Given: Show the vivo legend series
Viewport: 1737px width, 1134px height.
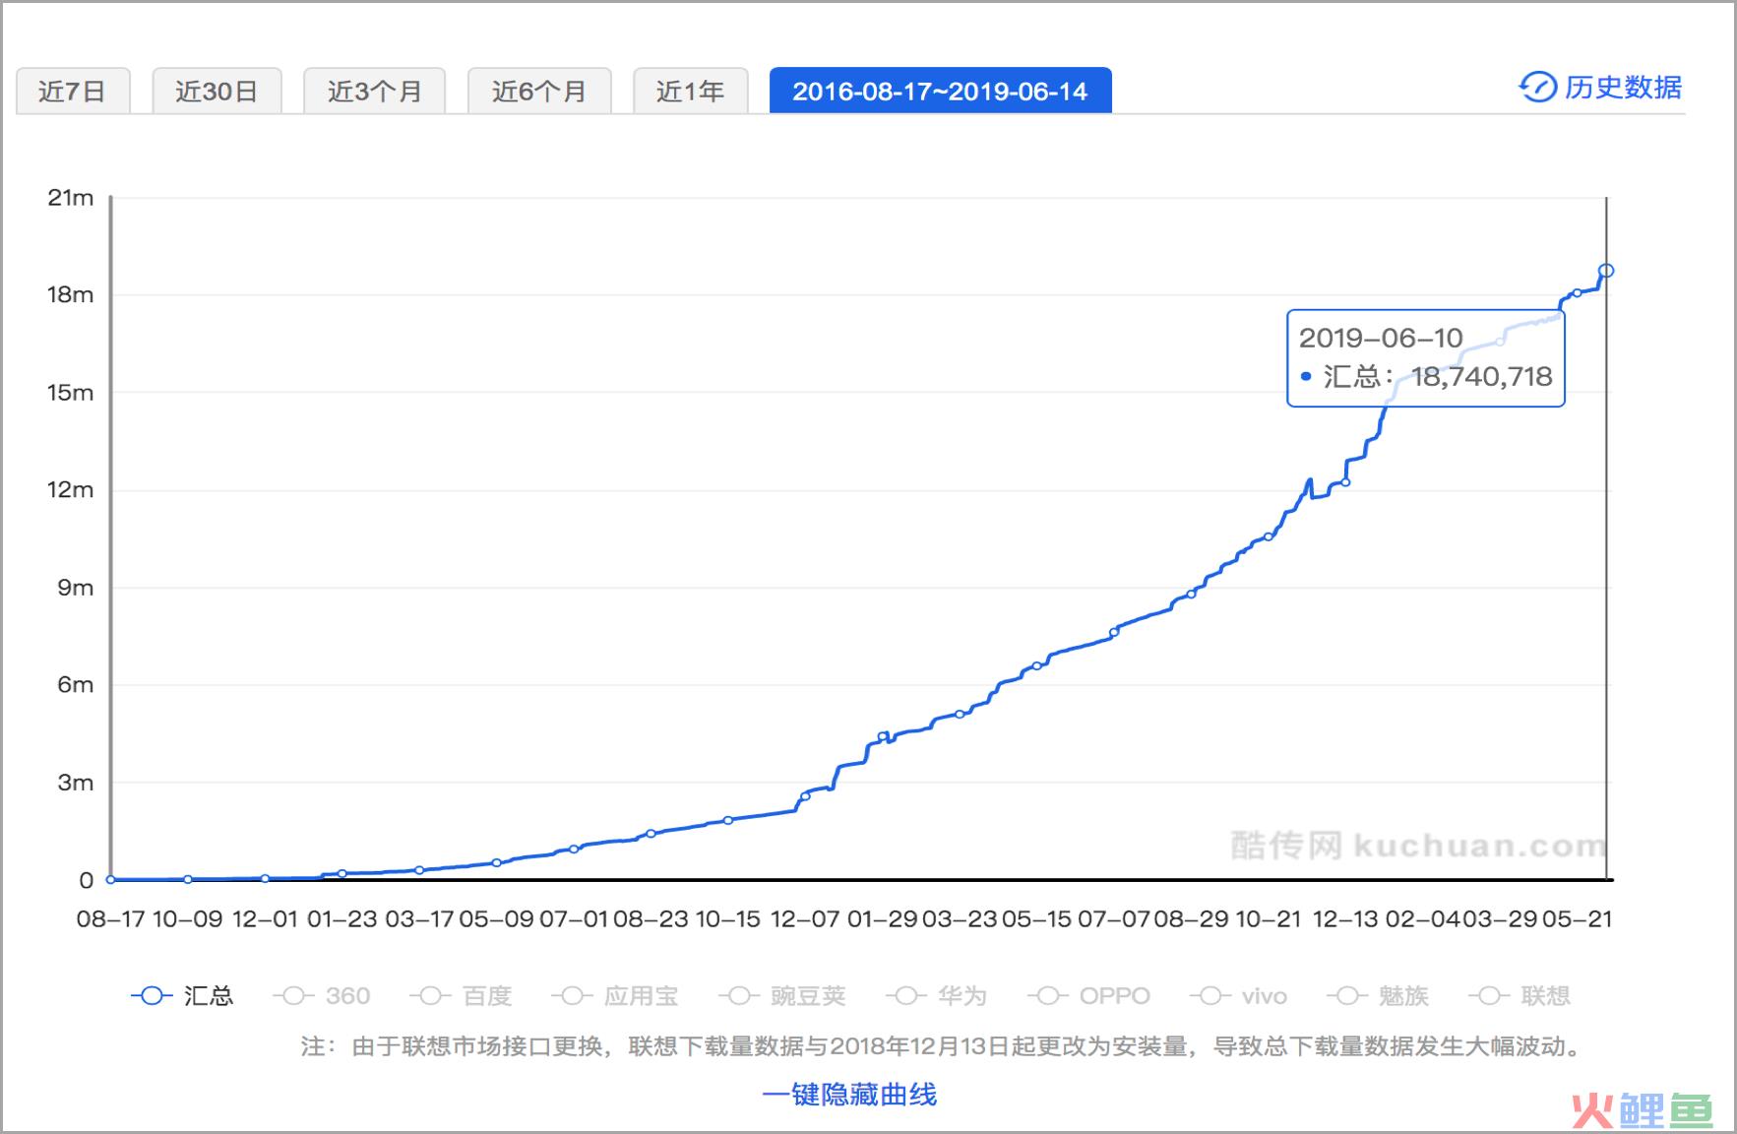Looking at the screenshot, I should coord(1238,996).
